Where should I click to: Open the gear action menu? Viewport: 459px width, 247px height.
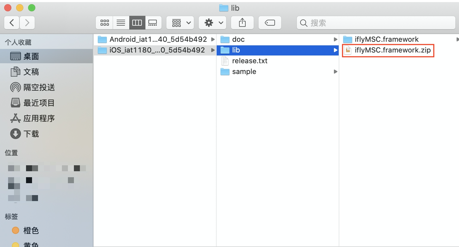tap(212, 23)
